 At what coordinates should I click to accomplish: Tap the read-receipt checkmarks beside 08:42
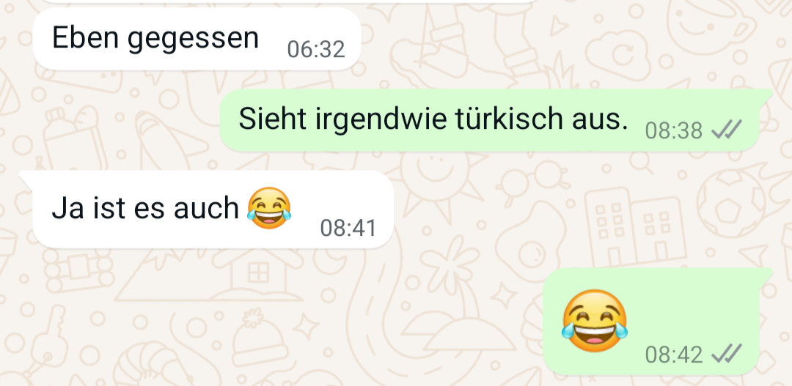pyautogui.click(x=726, y=355)
